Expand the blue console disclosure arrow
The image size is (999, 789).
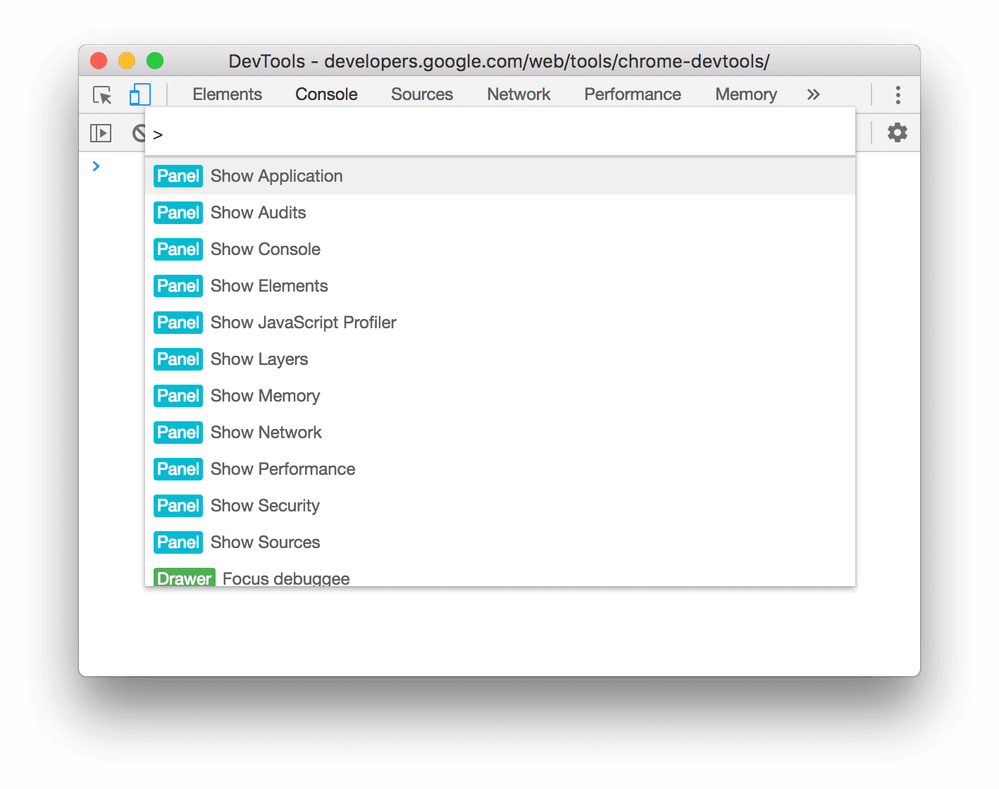click(97, 166)
